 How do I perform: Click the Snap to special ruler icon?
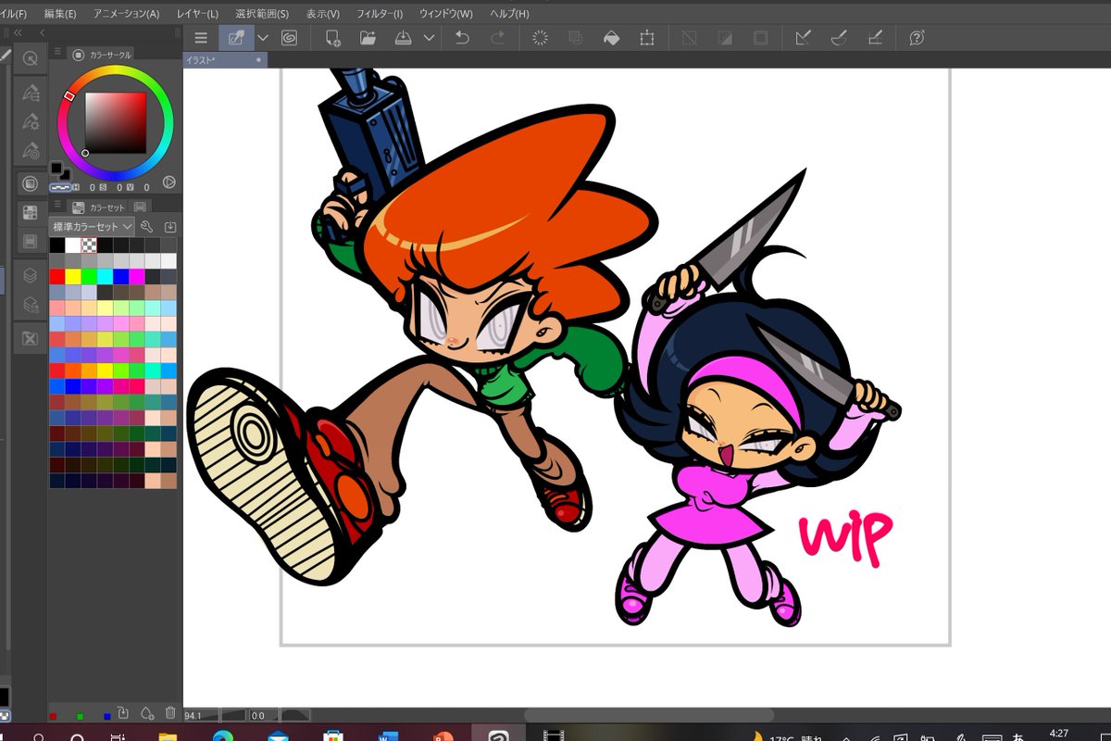pos(838,38)
